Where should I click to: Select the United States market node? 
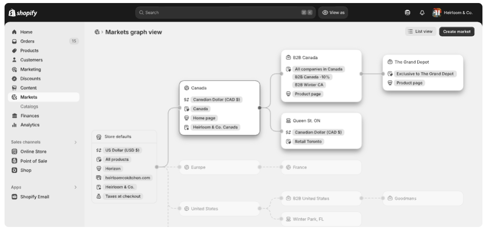(220, 209)
